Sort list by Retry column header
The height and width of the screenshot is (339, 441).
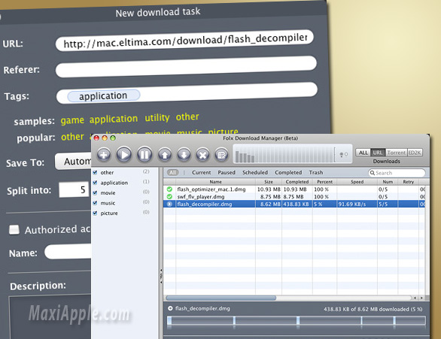[408, 182]
